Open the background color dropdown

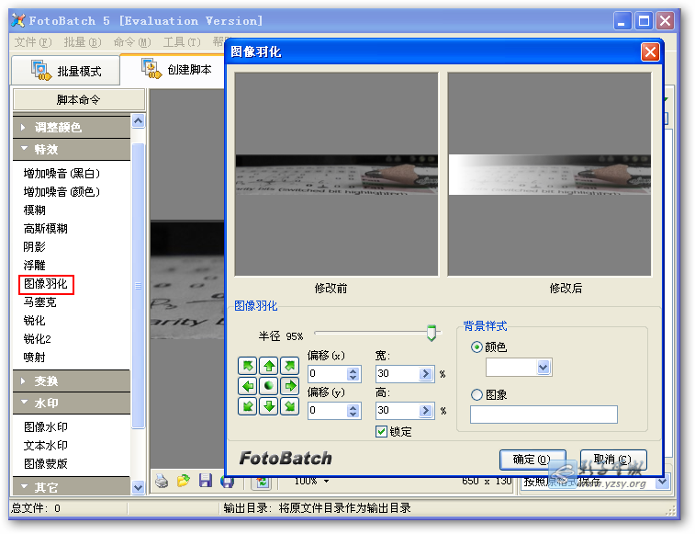click(543, 367)
